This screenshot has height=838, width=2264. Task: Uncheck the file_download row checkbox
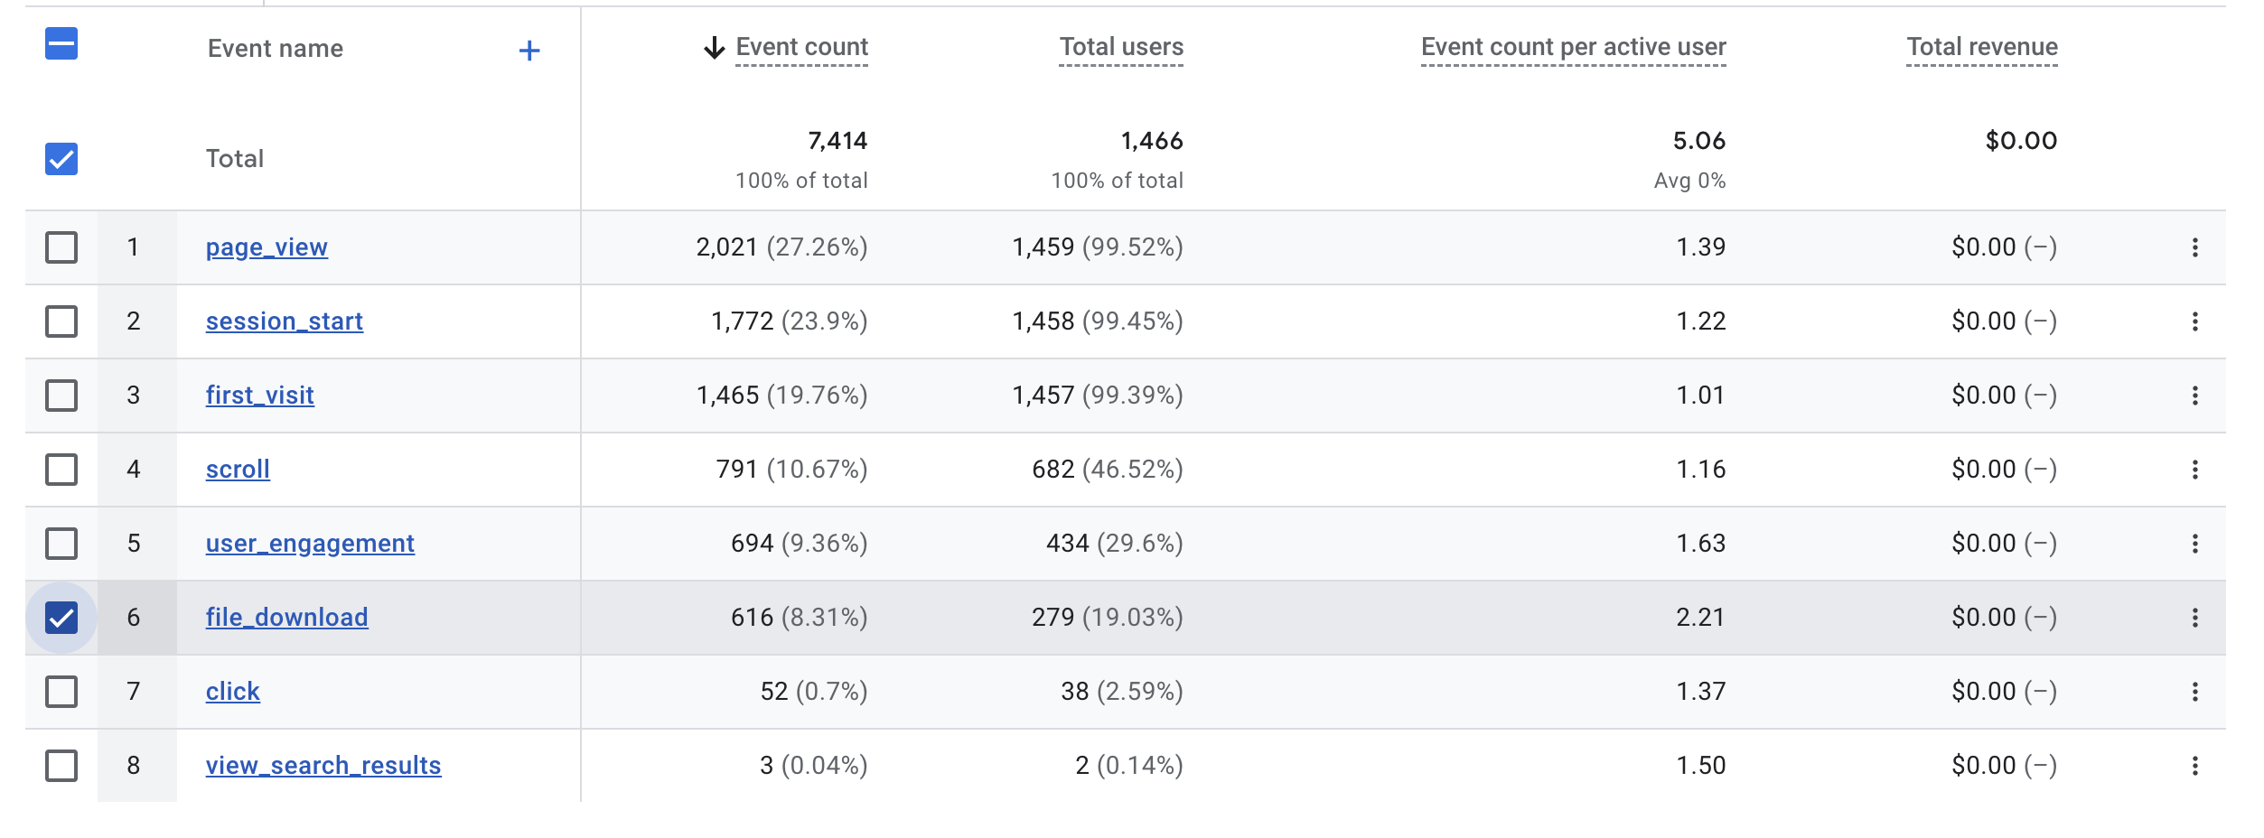61,618
